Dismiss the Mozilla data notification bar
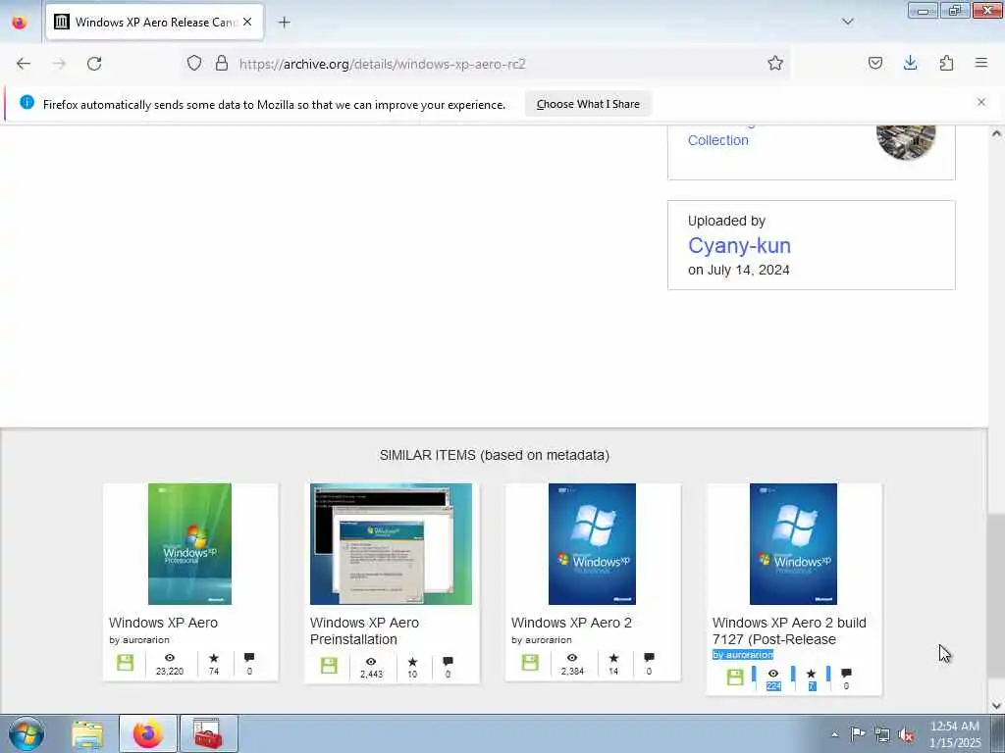Viewport: 1005px width, 753px height. click(x=980, y=102)
